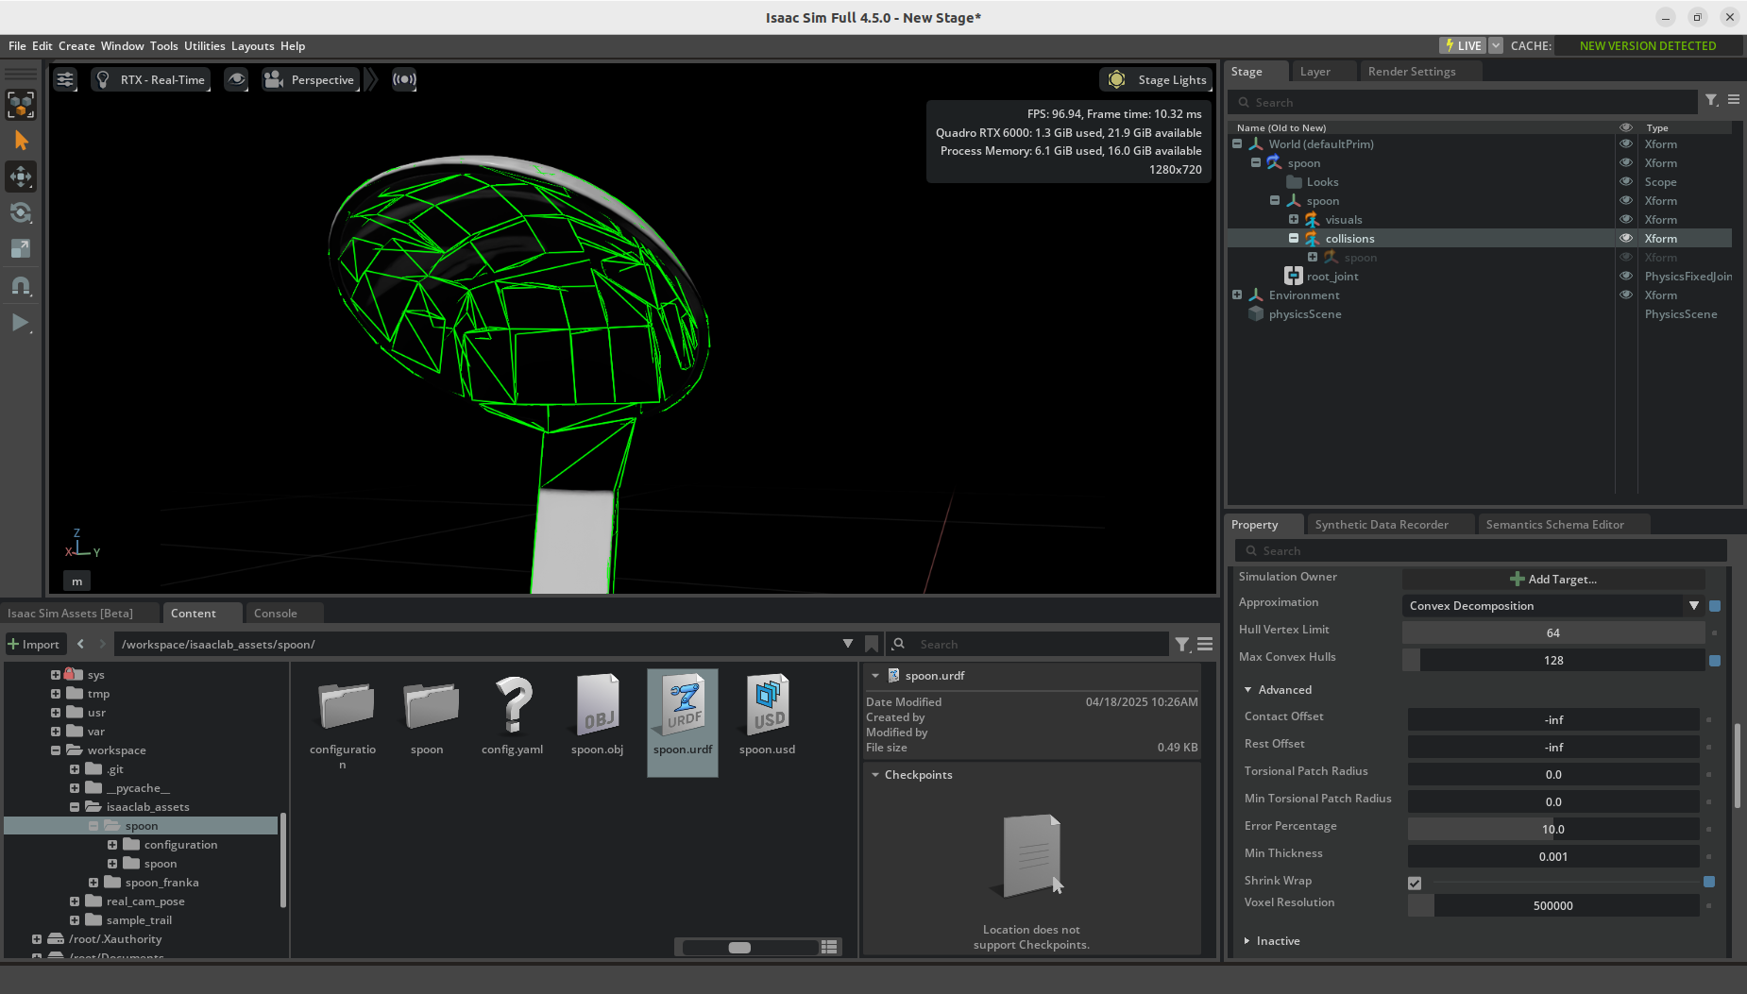Expand the Environment prim in Stage tree

(1237, 295)
